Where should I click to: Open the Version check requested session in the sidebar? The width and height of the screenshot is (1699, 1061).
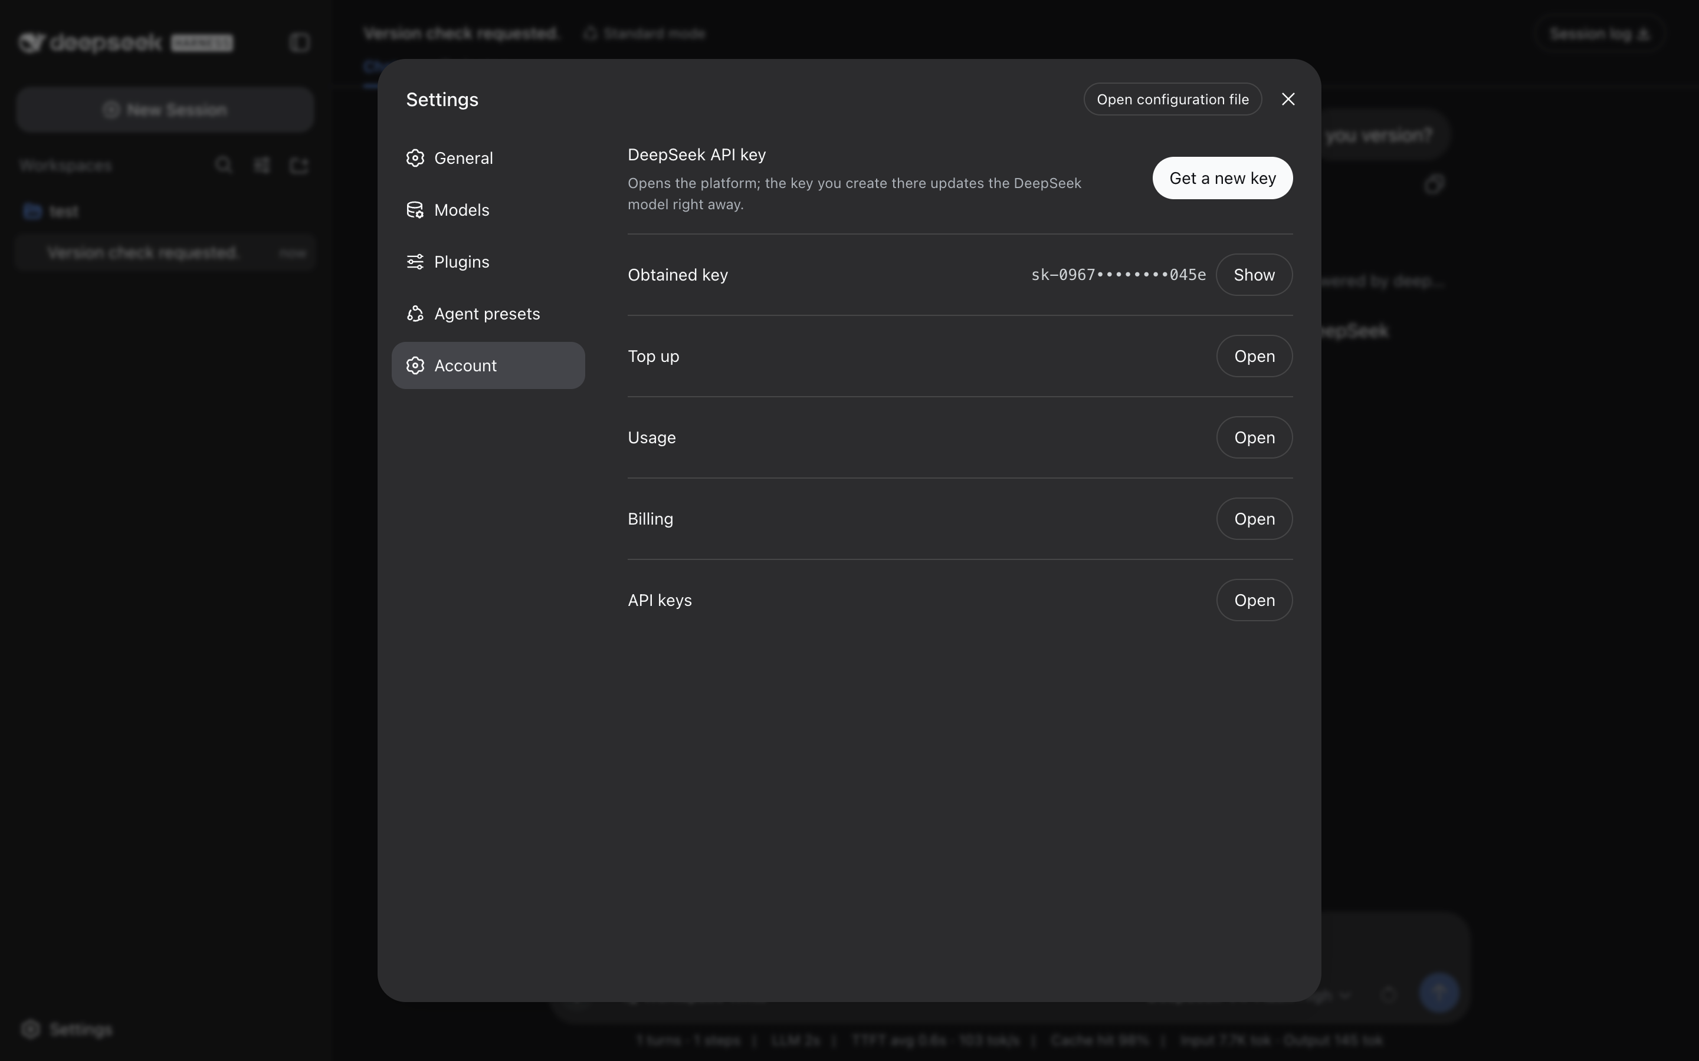coord(165,253)
